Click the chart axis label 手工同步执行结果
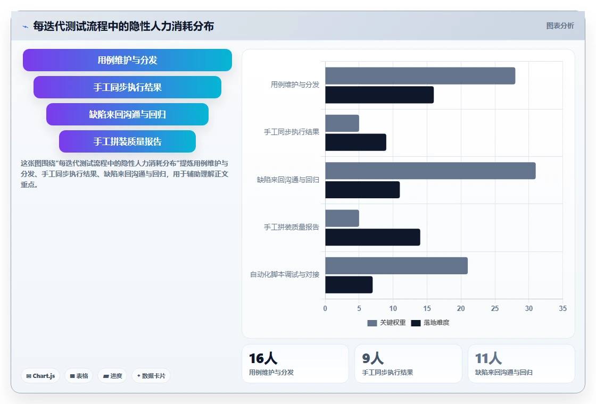596x404 pixels. pos(292,132)
